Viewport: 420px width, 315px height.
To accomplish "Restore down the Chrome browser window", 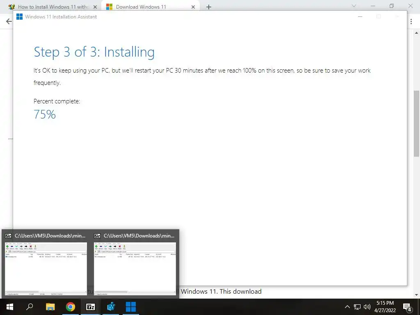I will (x=392, y=6).
